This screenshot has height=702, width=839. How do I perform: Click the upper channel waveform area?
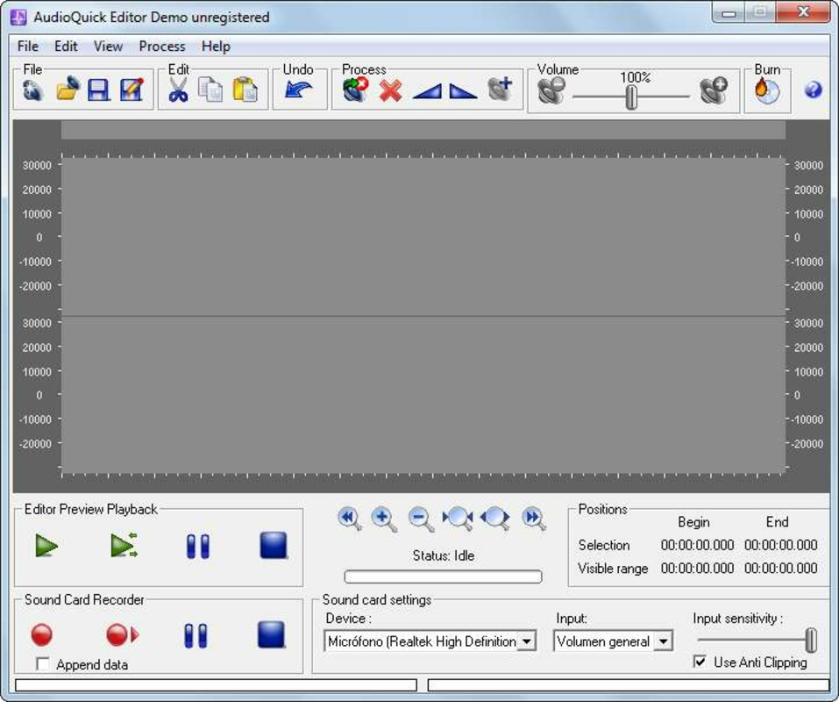(423, 236)
